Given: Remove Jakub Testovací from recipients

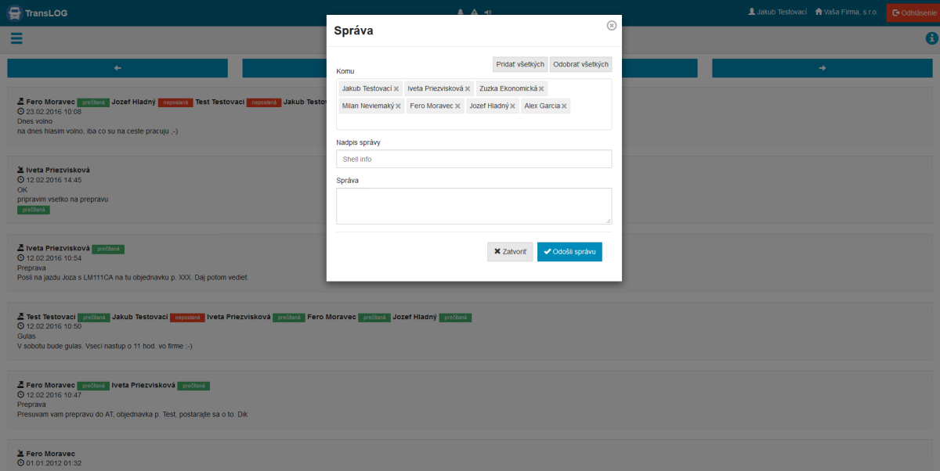Looking at the screenshot, I should click(396, 89).
